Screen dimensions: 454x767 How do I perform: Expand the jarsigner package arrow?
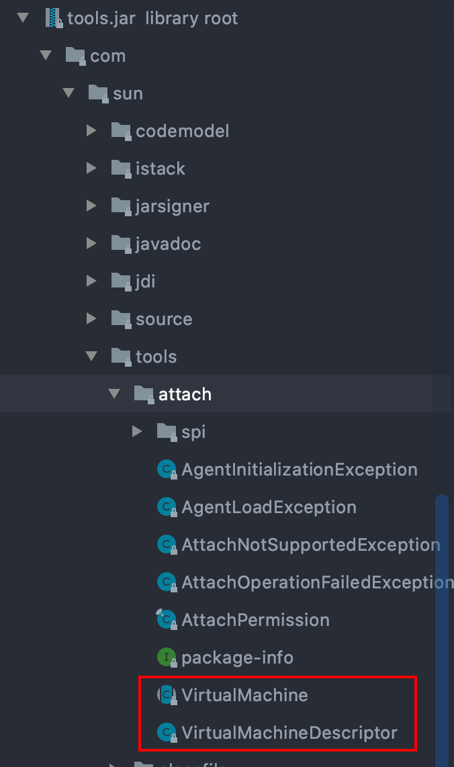click(92, 206)
